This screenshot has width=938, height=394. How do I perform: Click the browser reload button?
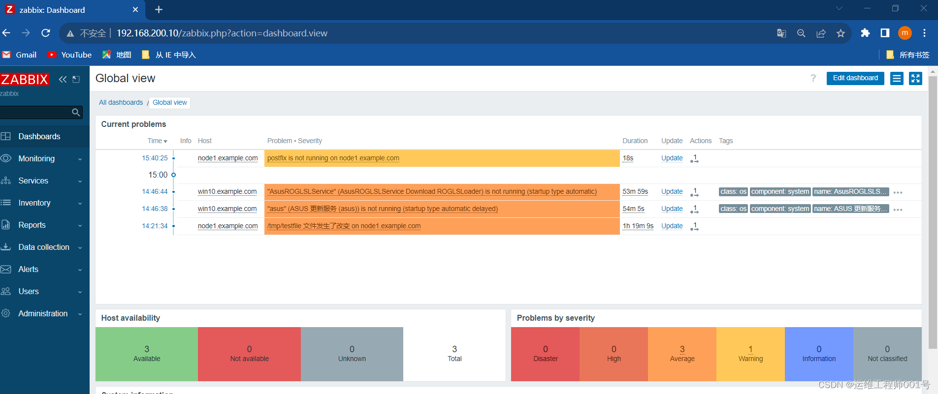coord(46,33)
